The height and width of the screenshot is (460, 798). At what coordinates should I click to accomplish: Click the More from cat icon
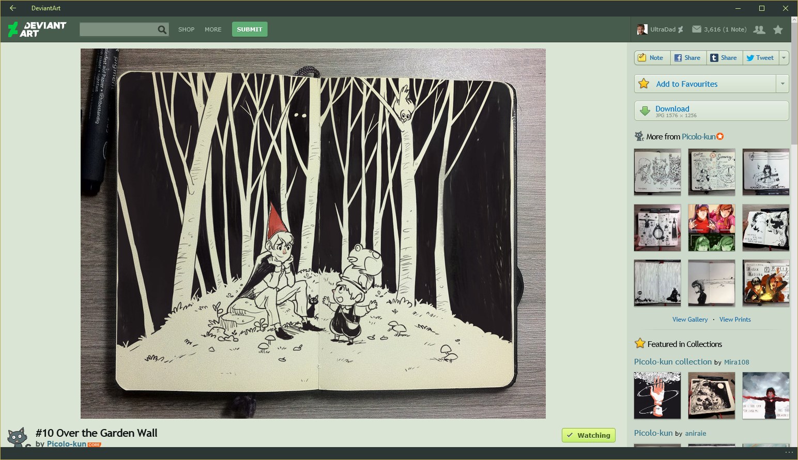[x=639, y=136]
